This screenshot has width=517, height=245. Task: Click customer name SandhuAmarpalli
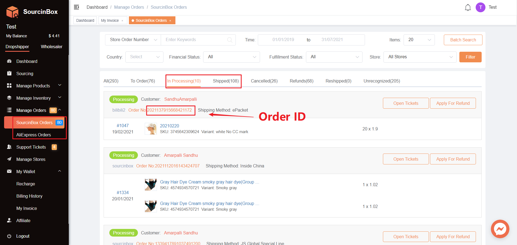(181, 99)
